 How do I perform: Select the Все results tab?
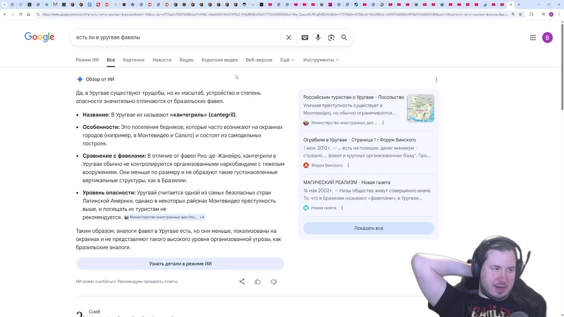111,60
